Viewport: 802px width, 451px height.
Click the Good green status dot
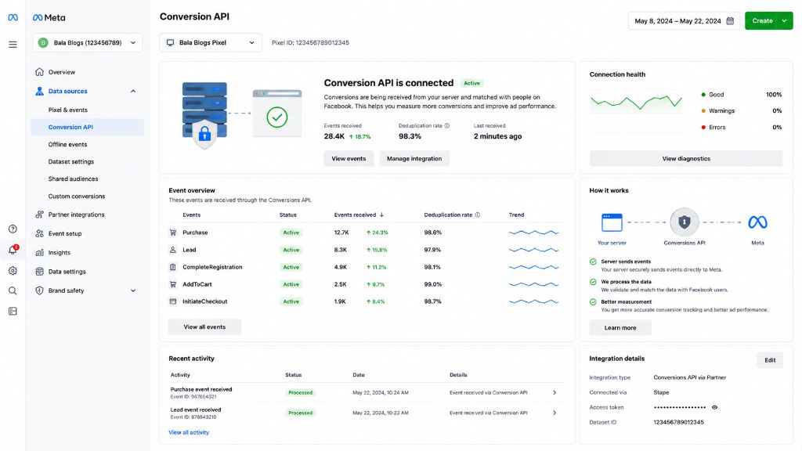[703, 95]
